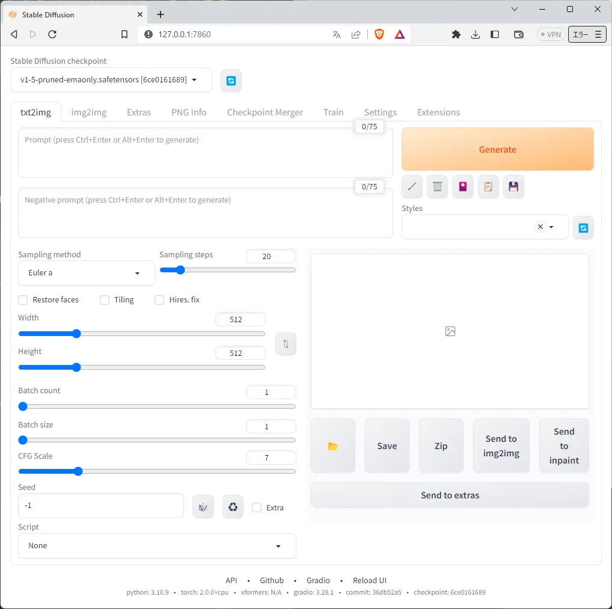This screenshot has width=612, height=609.
Task: Swap width and height with arrows icon
Action: coord(286,344)
